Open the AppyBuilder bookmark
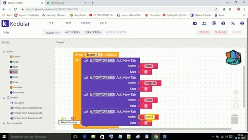Image resolution: width=248 pixels, height=140 pixels. tap(78, 15)
